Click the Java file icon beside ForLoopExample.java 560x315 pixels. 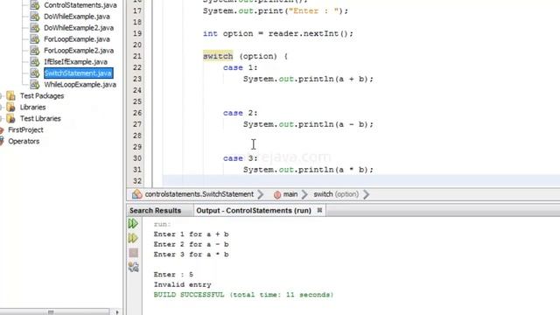pyautogui.click(x=35, y=39)
